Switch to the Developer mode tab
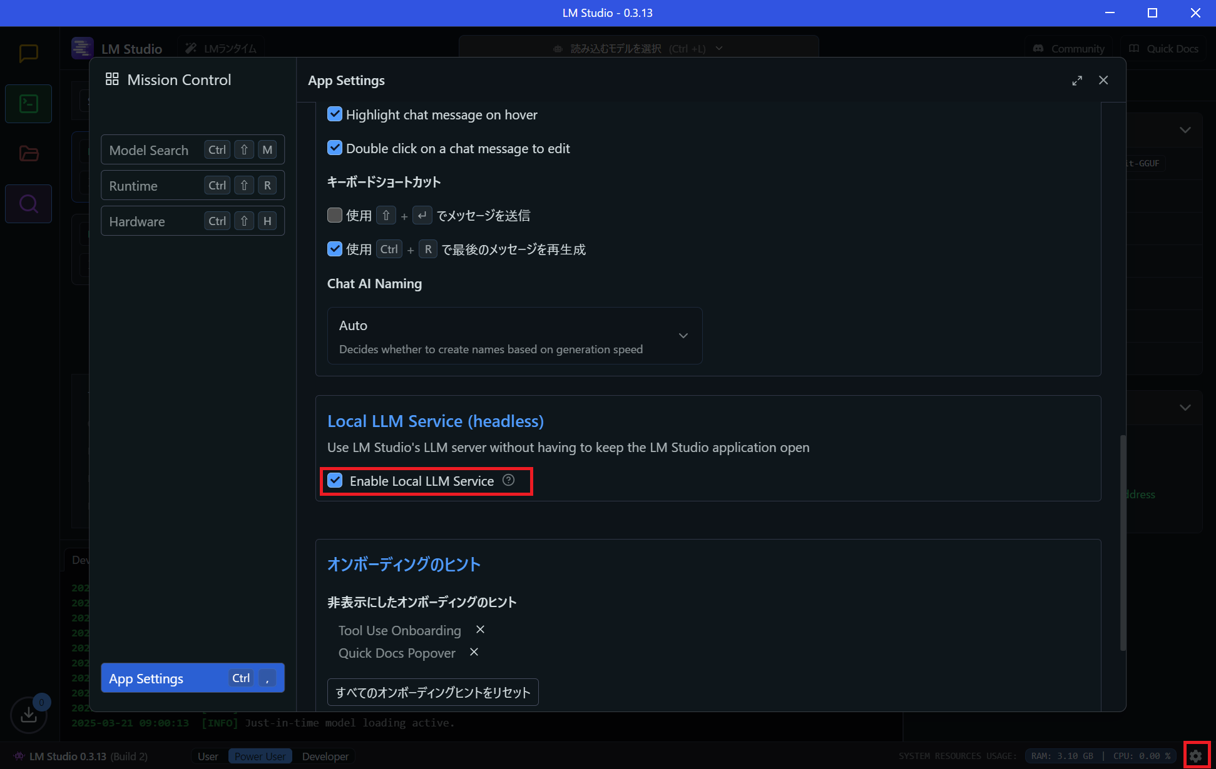 tap(324, 756)
